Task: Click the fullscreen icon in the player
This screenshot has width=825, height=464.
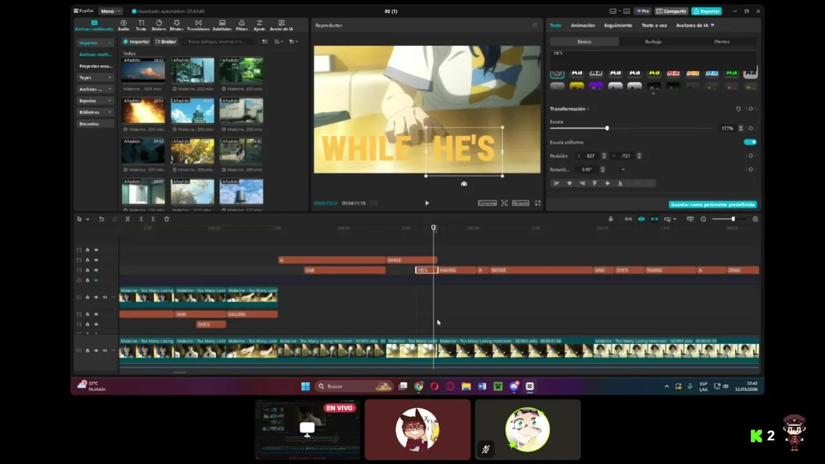Action: click(538, 203)
